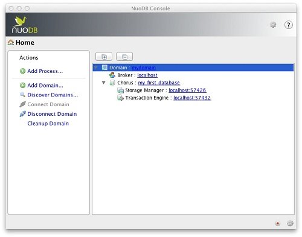This screenshot has width=302, height=237.
Task: Open settings gear in header banner
Action: pyautogui.click(x=273, y=25)
